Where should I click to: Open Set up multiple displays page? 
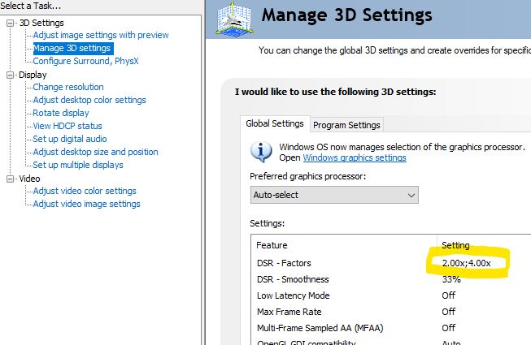pos(78,165)
